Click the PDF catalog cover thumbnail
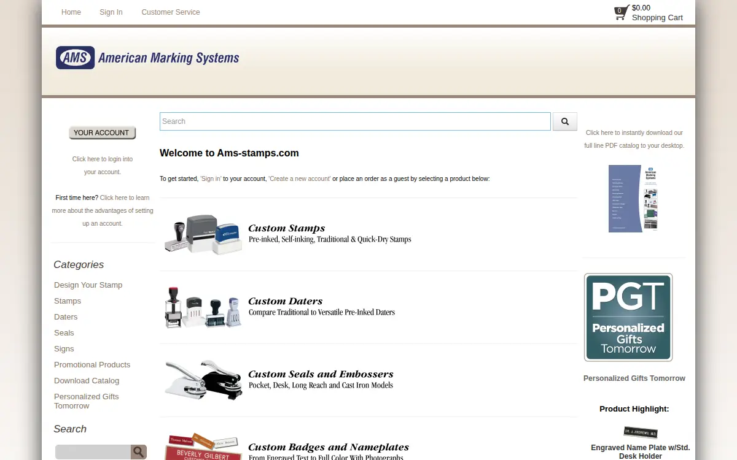The height and width of the screenshot is (460, 737). click(x=633, y=198)
